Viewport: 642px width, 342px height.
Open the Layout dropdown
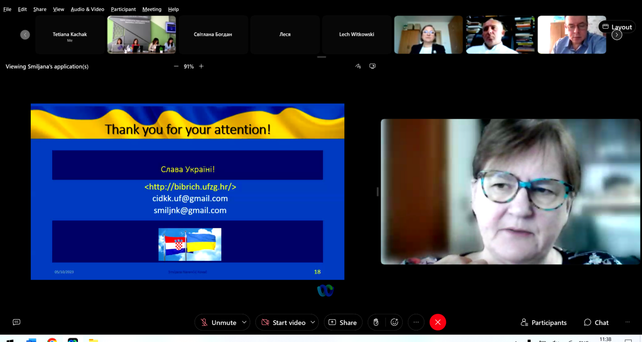(x=617, y=27)
